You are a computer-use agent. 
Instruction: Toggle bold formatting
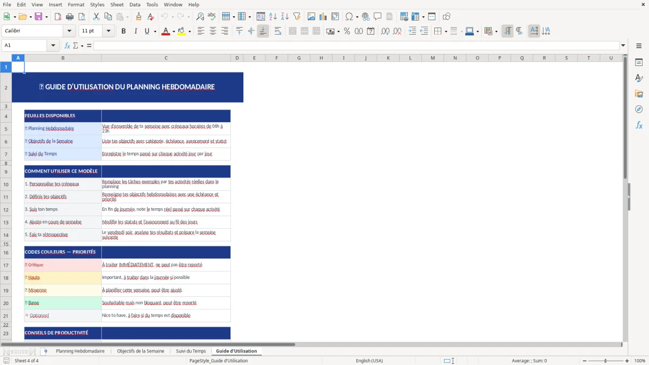[x=123, y=31]
